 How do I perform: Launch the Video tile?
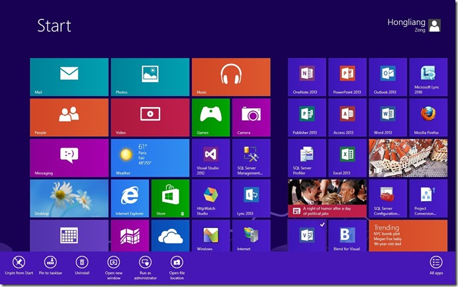(x=150, y=117)
